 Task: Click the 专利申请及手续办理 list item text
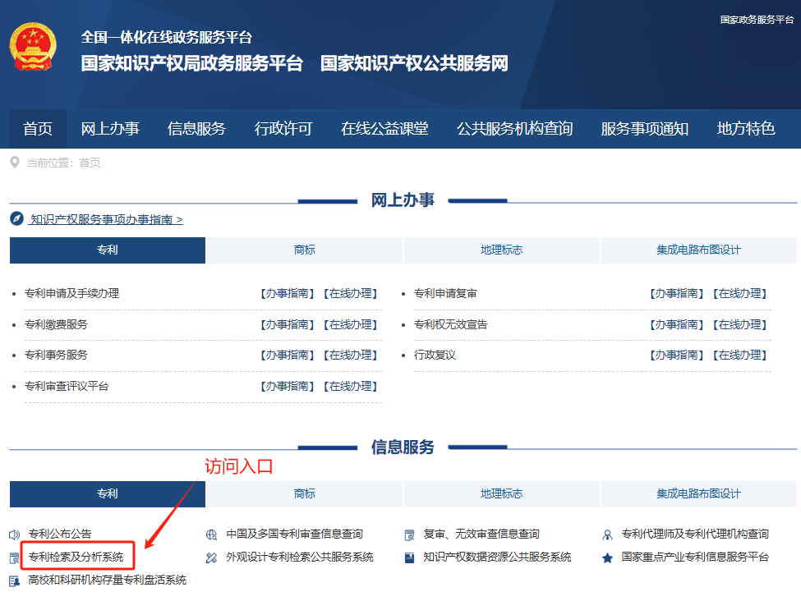click(72, 294)
